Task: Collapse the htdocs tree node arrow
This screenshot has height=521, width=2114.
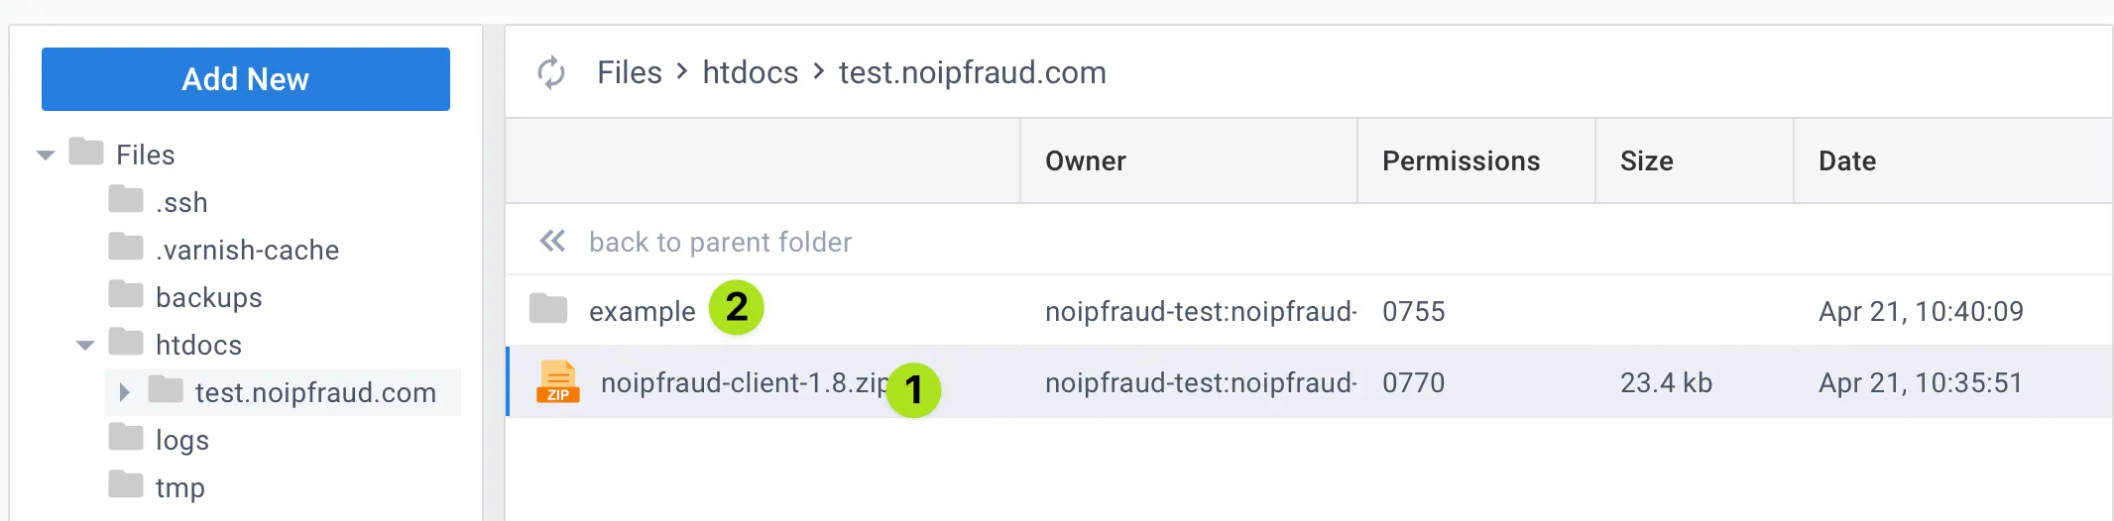Action: pyautogui.click(x=85, y=346)
